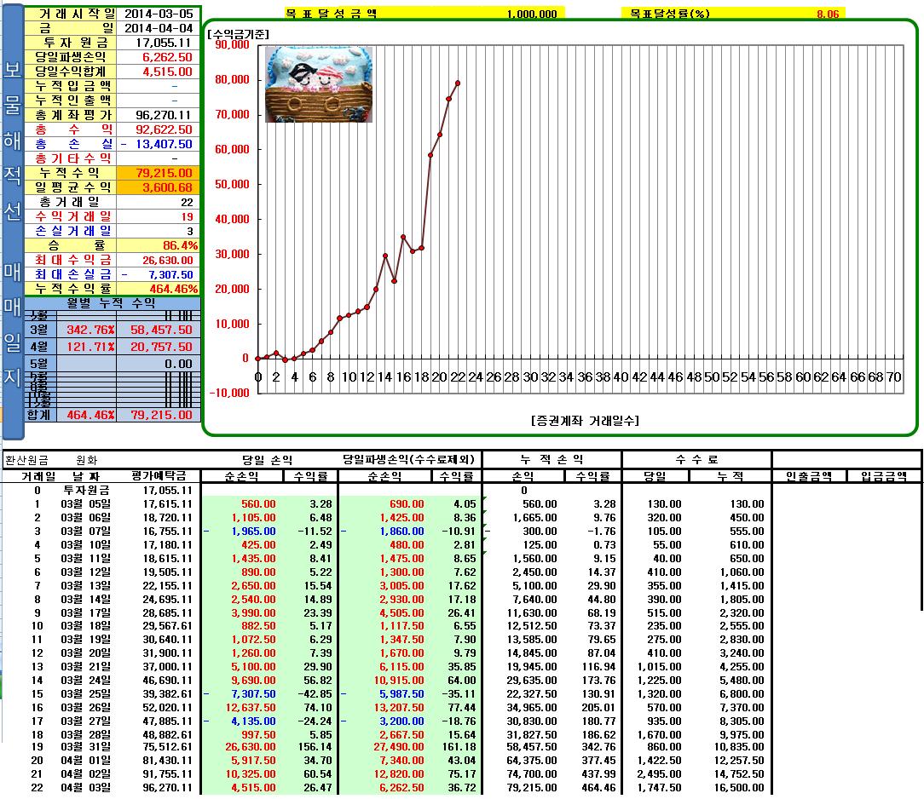Select the 목표달성금액 value 1,000,000

(531, 14)
